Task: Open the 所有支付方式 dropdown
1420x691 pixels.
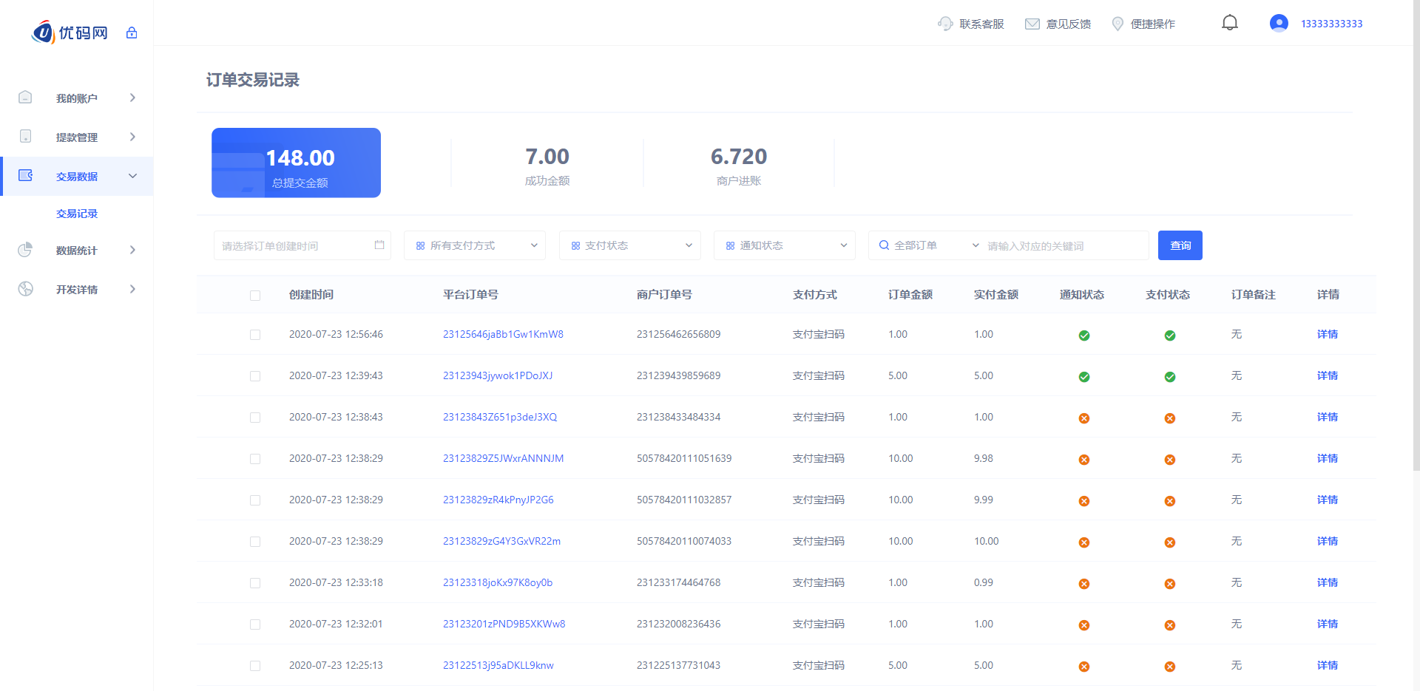Action: coord(475,245)
